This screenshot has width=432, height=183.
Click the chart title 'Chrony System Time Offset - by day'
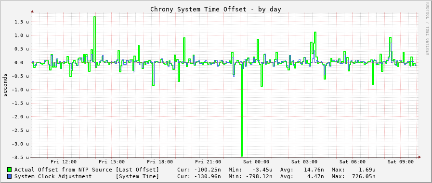coord(215,9)
